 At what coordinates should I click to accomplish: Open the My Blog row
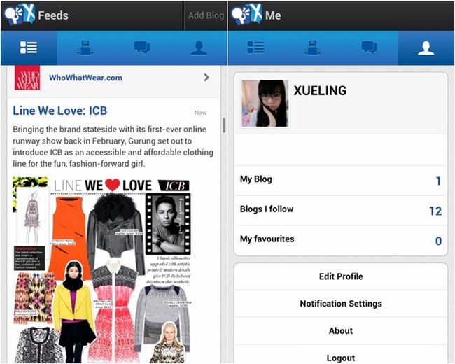[x=341, y=180]
